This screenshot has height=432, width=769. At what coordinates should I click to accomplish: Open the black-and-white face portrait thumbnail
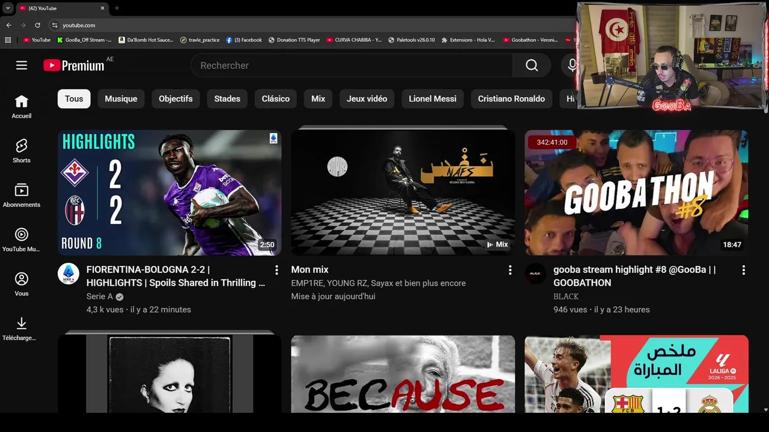169,374
